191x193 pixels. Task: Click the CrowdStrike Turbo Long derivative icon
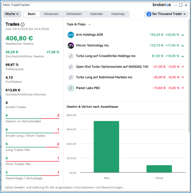tap(71, 56)
